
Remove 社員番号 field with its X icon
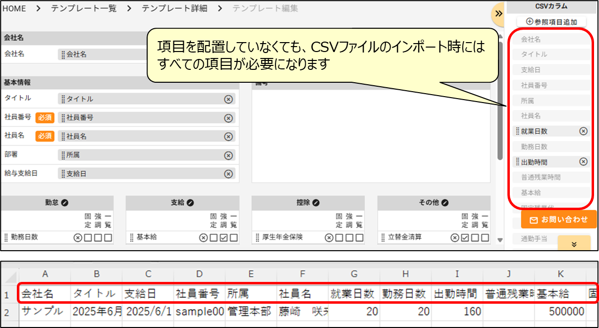228,118
